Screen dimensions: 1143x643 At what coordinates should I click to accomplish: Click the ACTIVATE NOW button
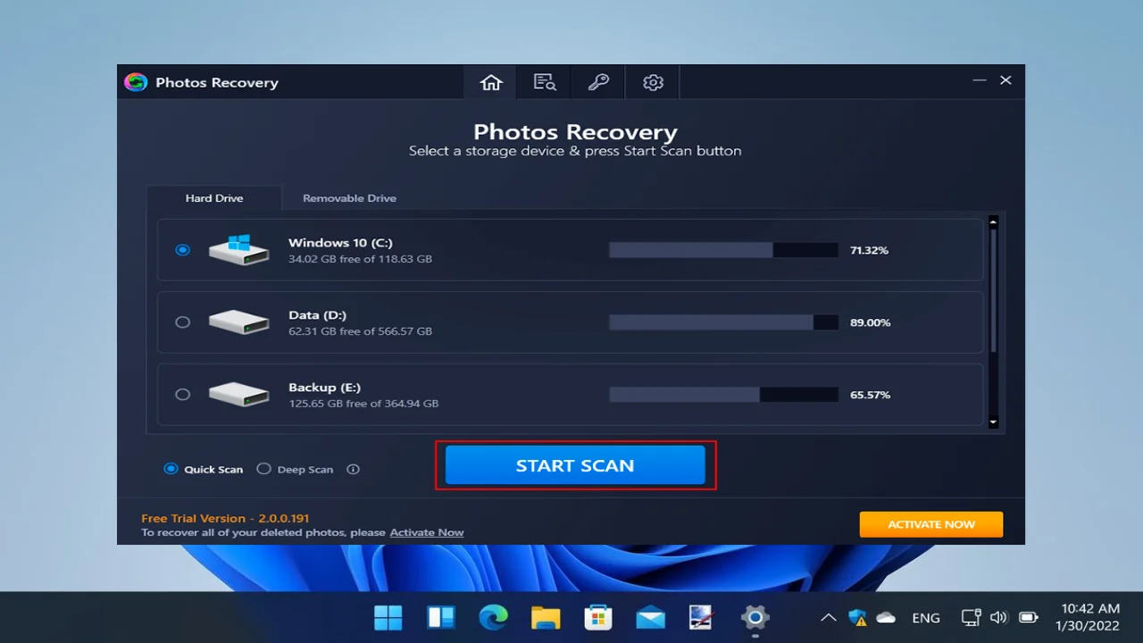pyautogui.click(x=931, y=524)
